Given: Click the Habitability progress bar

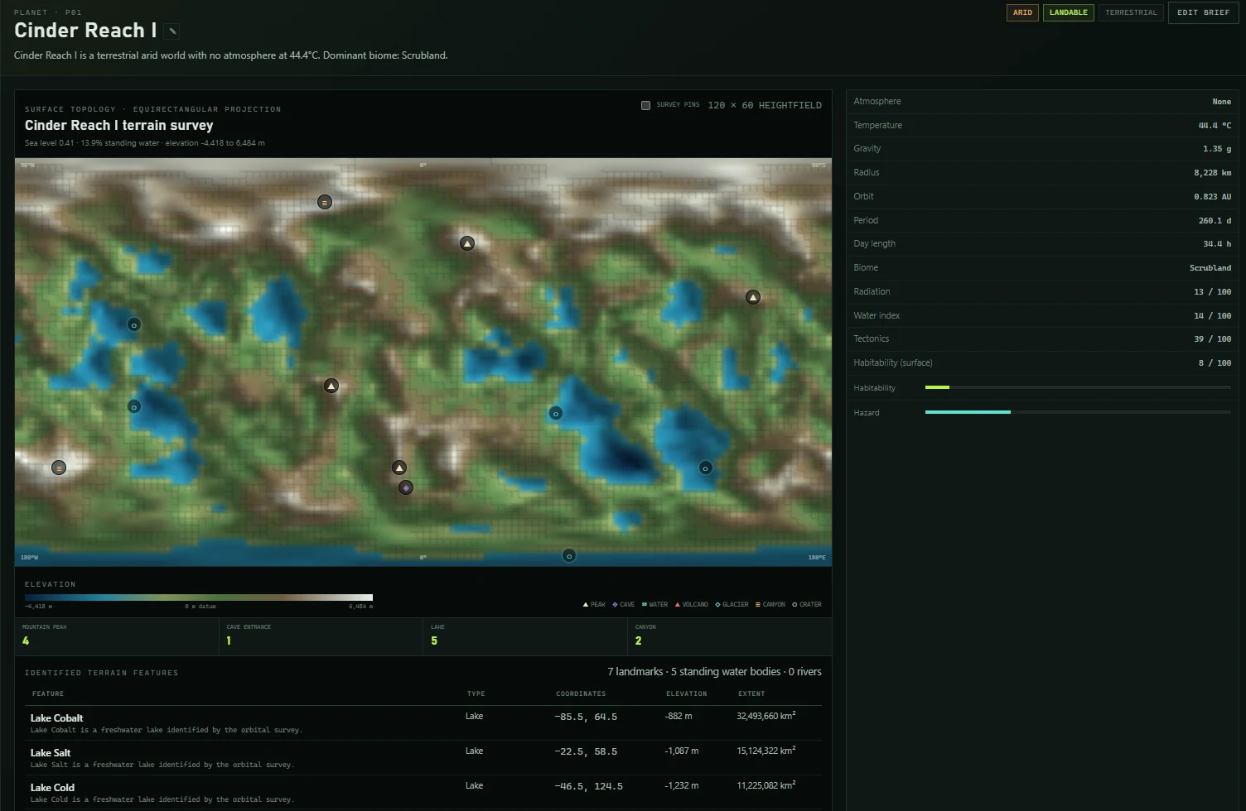Looking at the screenshot, I should click(x=1078, y=387).
